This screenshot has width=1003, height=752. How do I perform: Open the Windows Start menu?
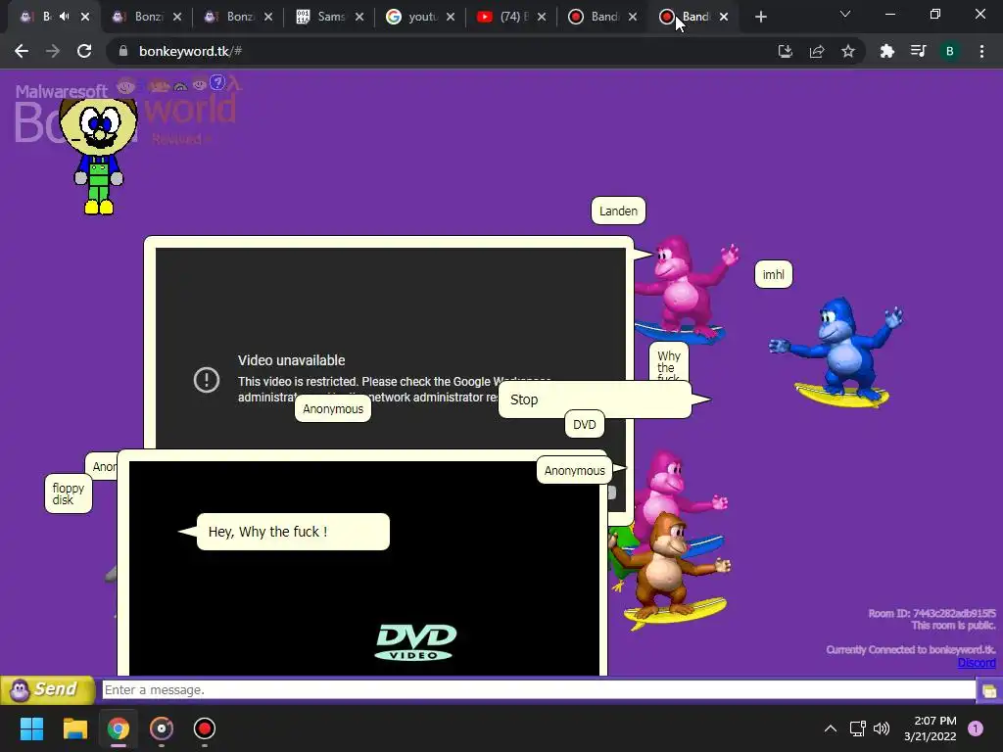(31, 728)
